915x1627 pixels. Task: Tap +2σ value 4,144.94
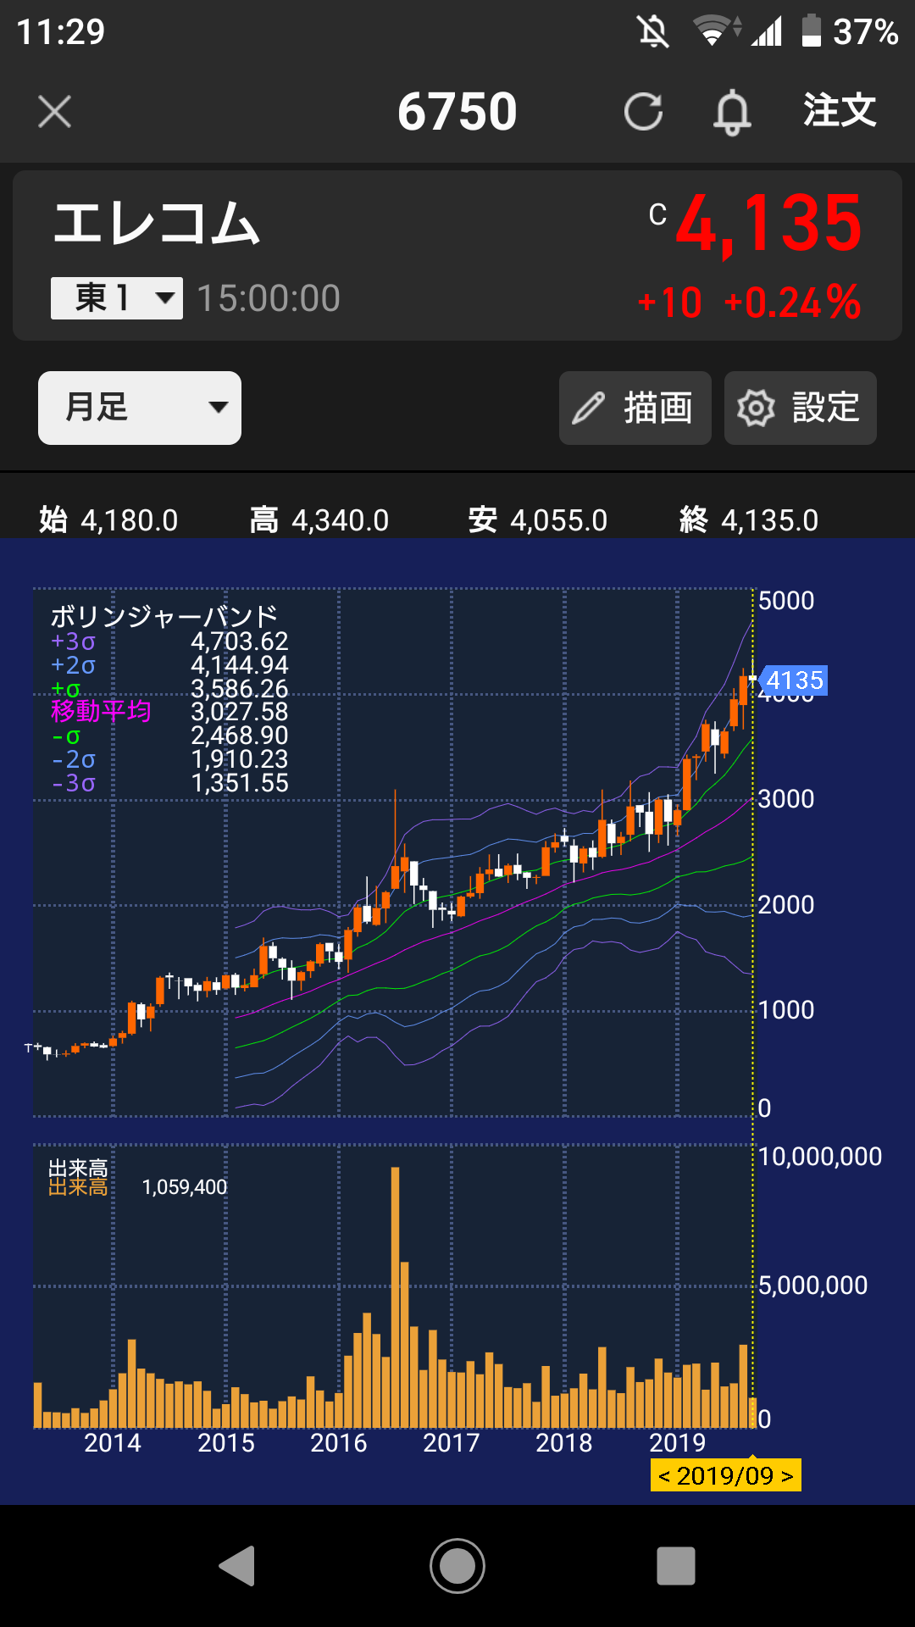[240, 665]
